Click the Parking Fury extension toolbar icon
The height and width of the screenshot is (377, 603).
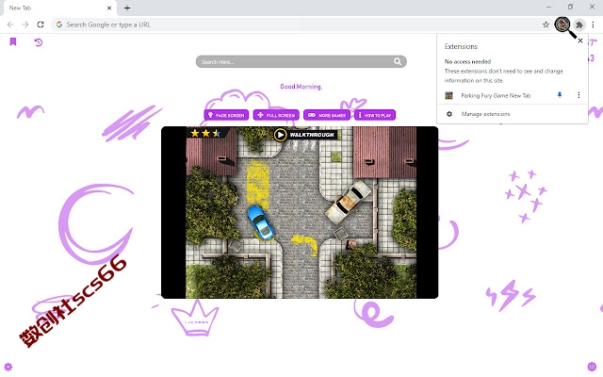[x=562, y=25]
